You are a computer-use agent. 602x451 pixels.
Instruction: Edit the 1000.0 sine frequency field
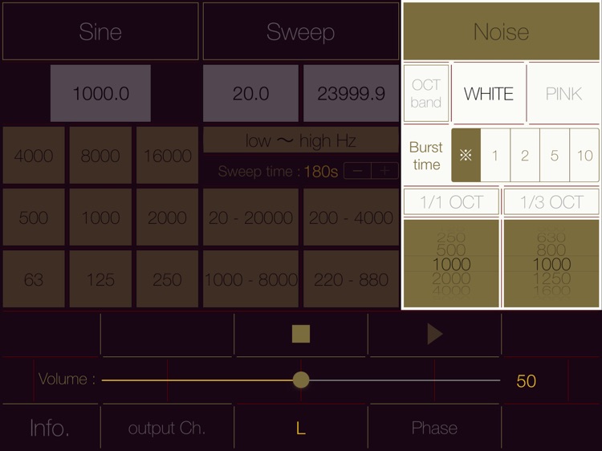100,93
